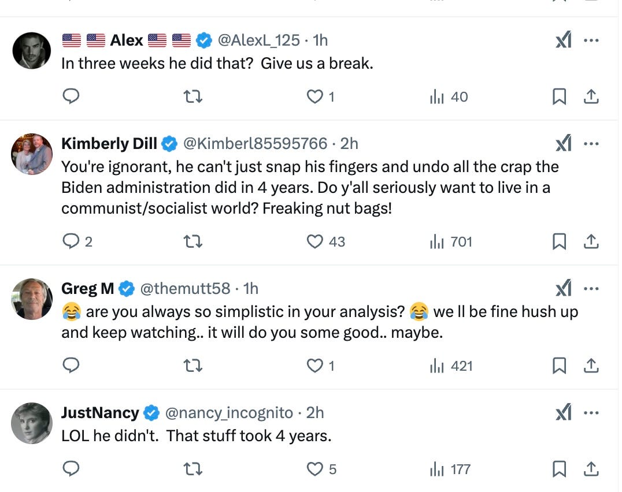Image resolution: width=622 pixels, height=492 pixels.
Task: Like Greg M's reply
Action: [314, 365]
